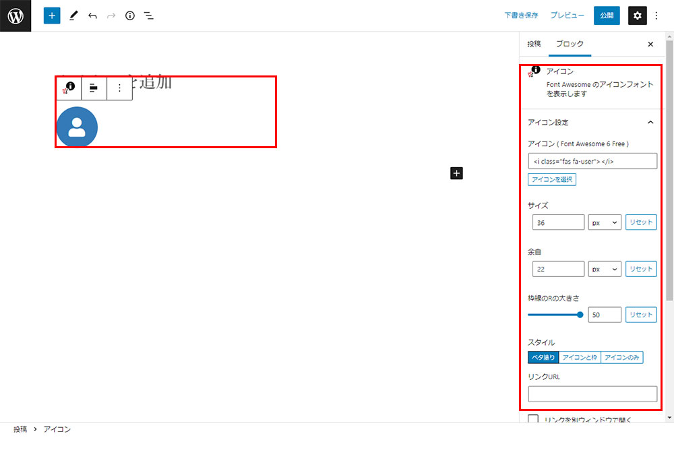Open the margin unit px dropdown

pos(604,269)
